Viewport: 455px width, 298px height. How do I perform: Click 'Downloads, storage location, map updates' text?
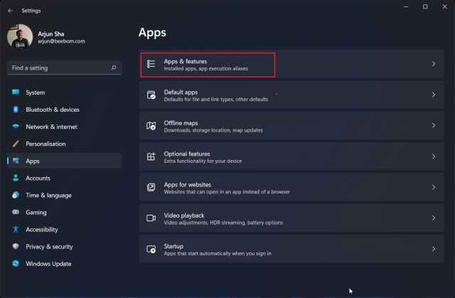tap(213, 130)
